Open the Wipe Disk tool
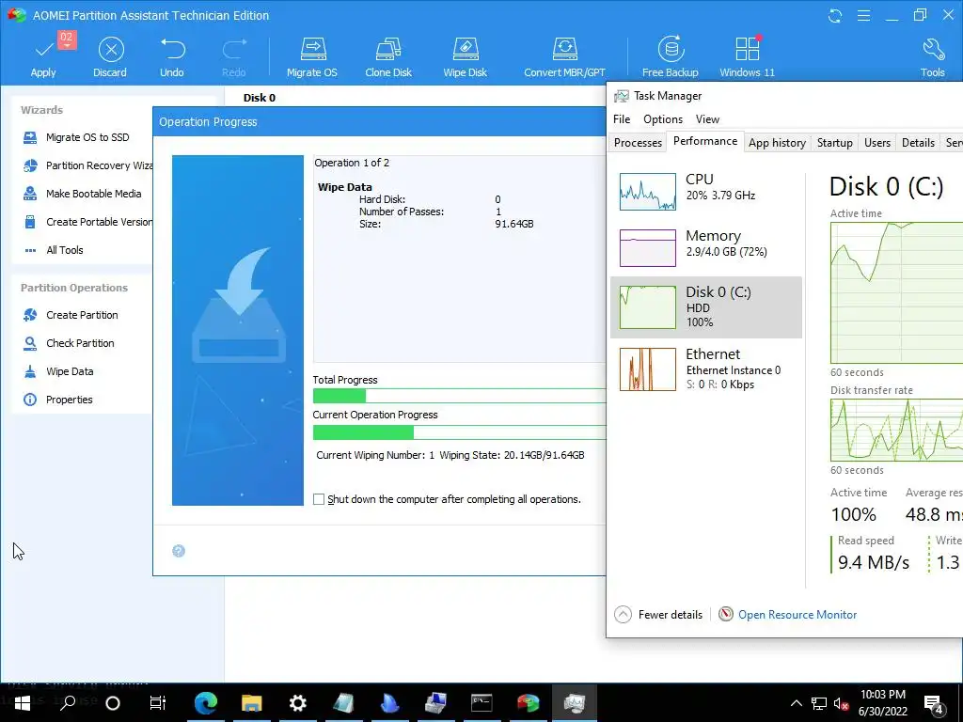Screen dimensions: 963x722 coord(465,56)
